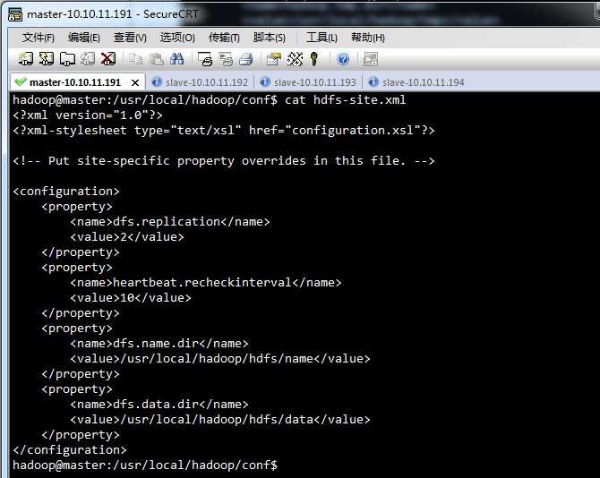Click the Paste clipboard icon
The image size is (600, 478).
(156, 59)
